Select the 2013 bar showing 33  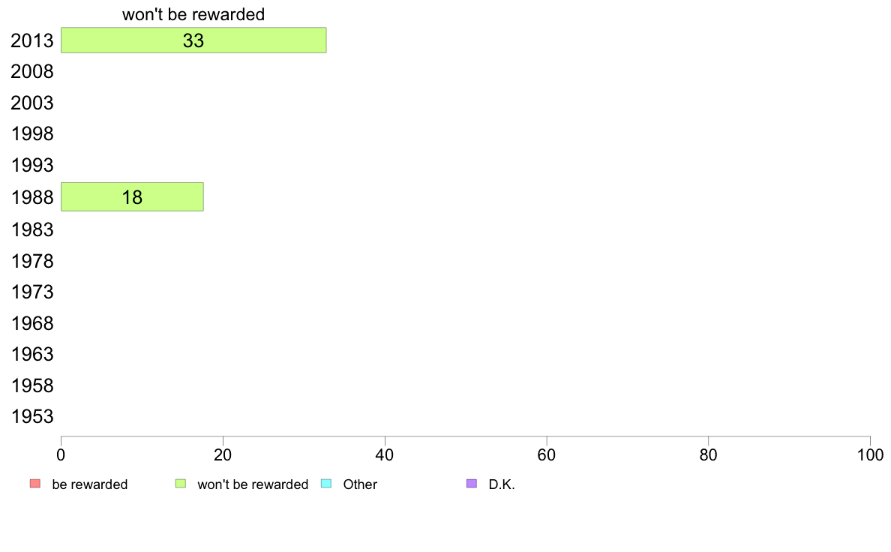coord(193,40)
